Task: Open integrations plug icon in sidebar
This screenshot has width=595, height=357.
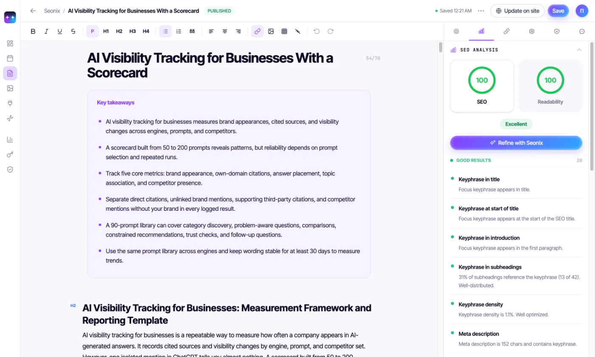Action: (10, 103)
